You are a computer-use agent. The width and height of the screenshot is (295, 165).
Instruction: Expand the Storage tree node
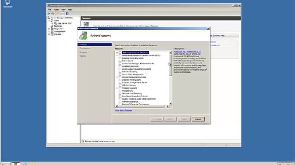pyautogui.click(x=49, y=34)
